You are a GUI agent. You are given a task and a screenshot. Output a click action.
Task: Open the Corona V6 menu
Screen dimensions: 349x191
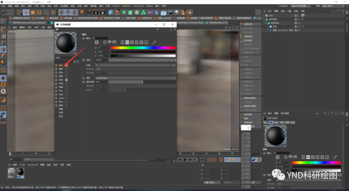(x=138, y=6)
